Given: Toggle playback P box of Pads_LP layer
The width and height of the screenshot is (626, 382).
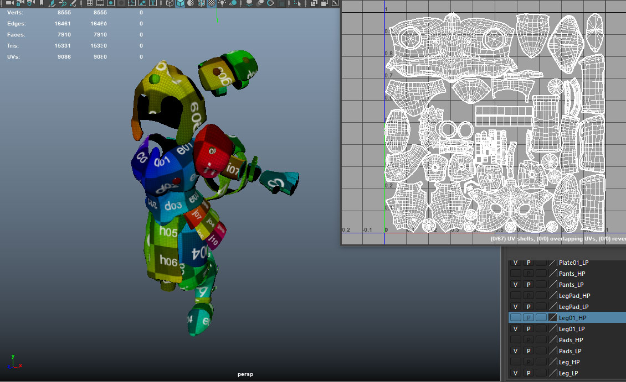Looking at the screenshot, I should (528, 351).
